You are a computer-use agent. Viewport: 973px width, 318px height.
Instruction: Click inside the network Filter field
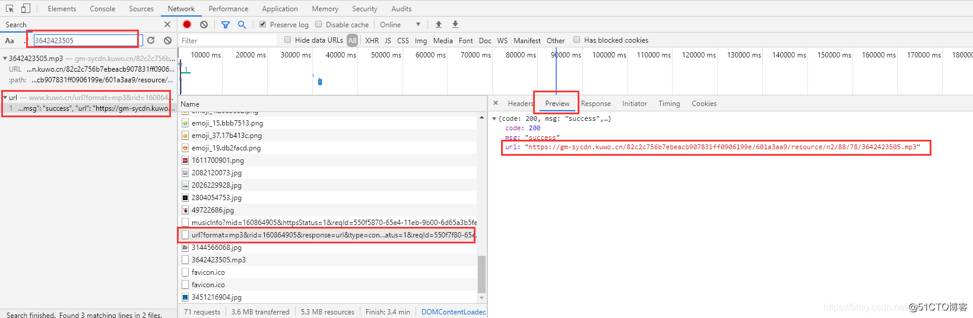[228, 40]
